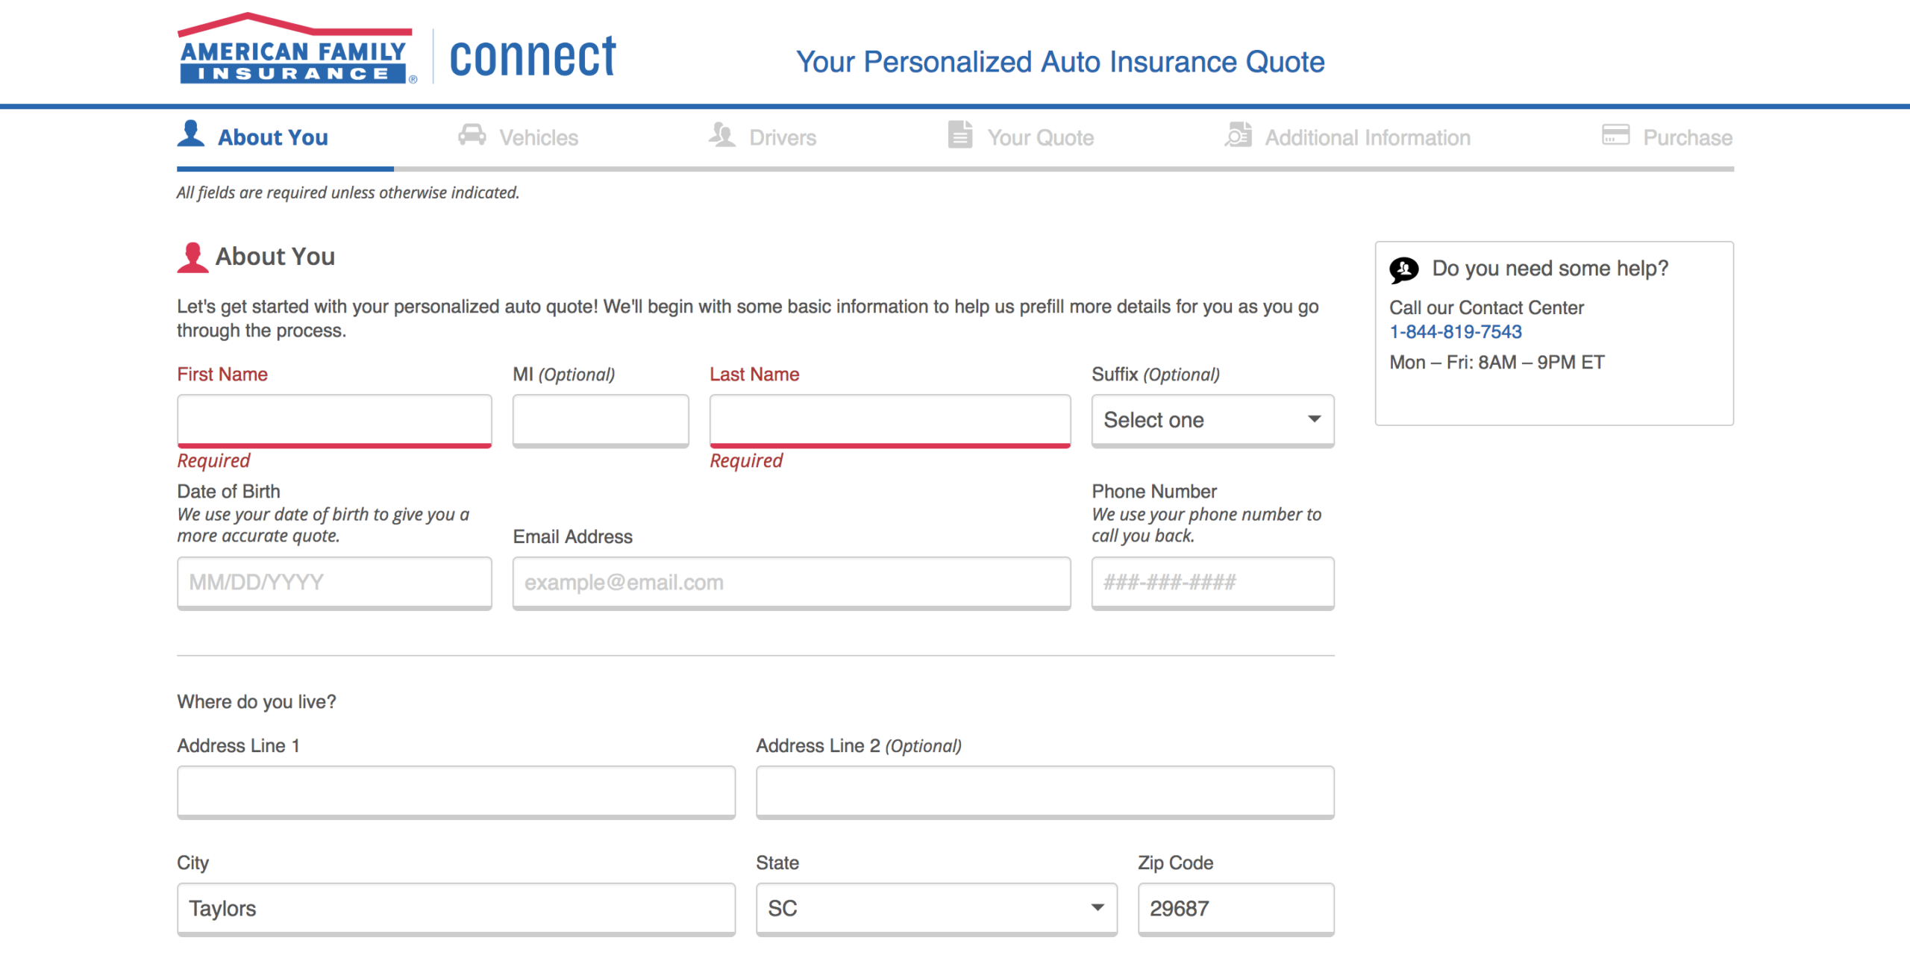The height and width of the screenshot is (955, 1910).
Task: Click the Email Address input box
Action: tap(791, 582)
